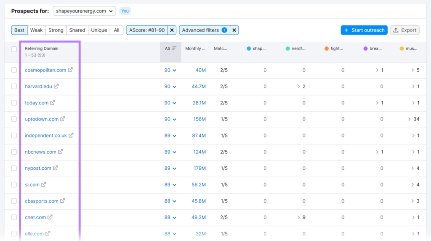The image size is (431, 241).
Task: Select all referring domains checkbox
Action: click(x=14, y=49)
